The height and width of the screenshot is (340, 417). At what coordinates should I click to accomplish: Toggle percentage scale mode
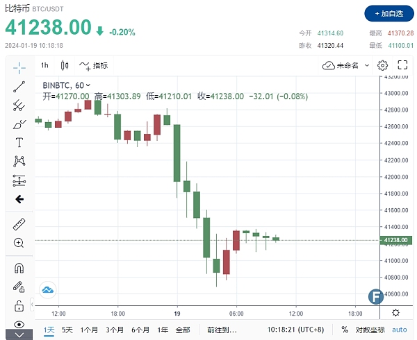[345, 330]
